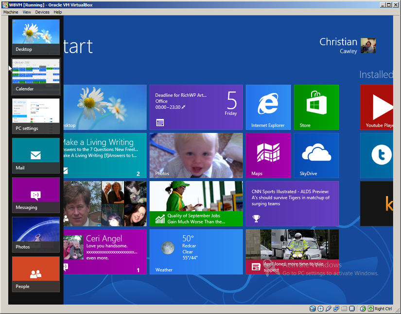
Task: Open the Weather tile showing Redcar forecast
Action: [196, 251]
